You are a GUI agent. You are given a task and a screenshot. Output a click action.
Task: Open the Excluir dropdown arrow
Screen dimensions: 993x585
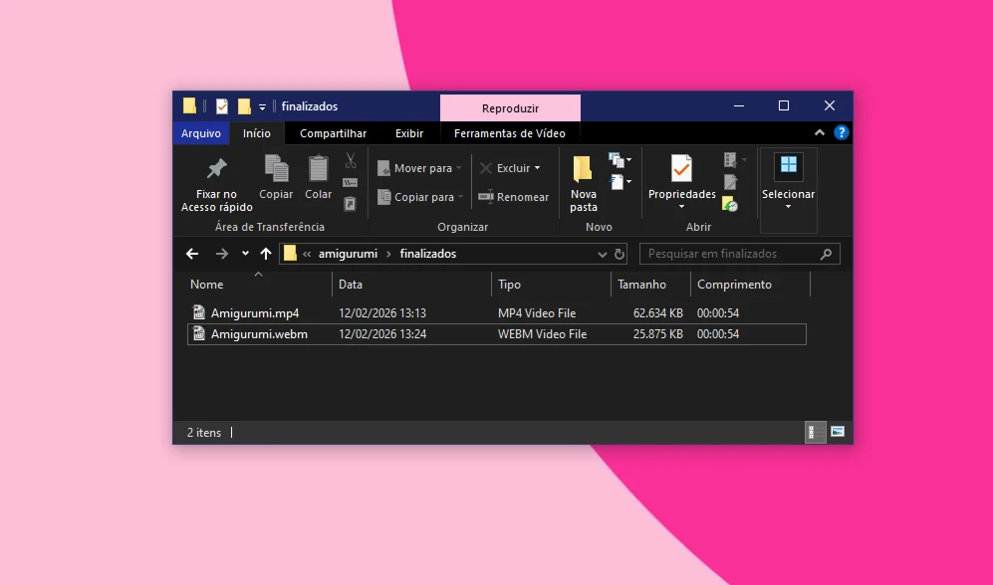pyautogui.click(x=538, y=168)
